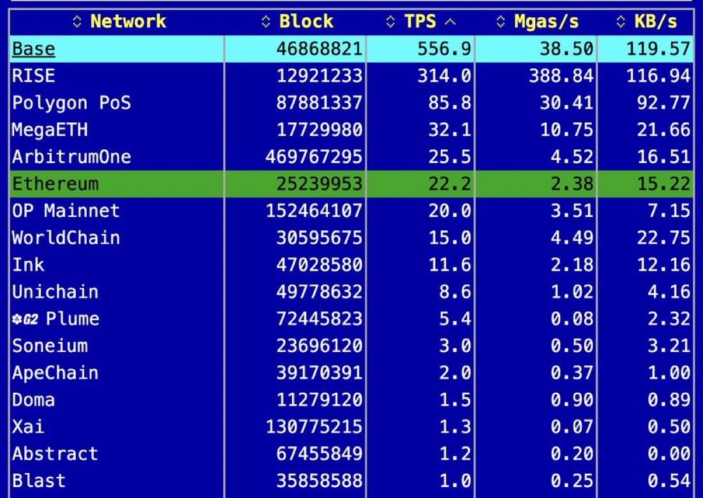Sort by the KB/s column header
Image resolution: width=703 pixels, height=498 pixels.
pyautogui.click(x=656, y=22)
